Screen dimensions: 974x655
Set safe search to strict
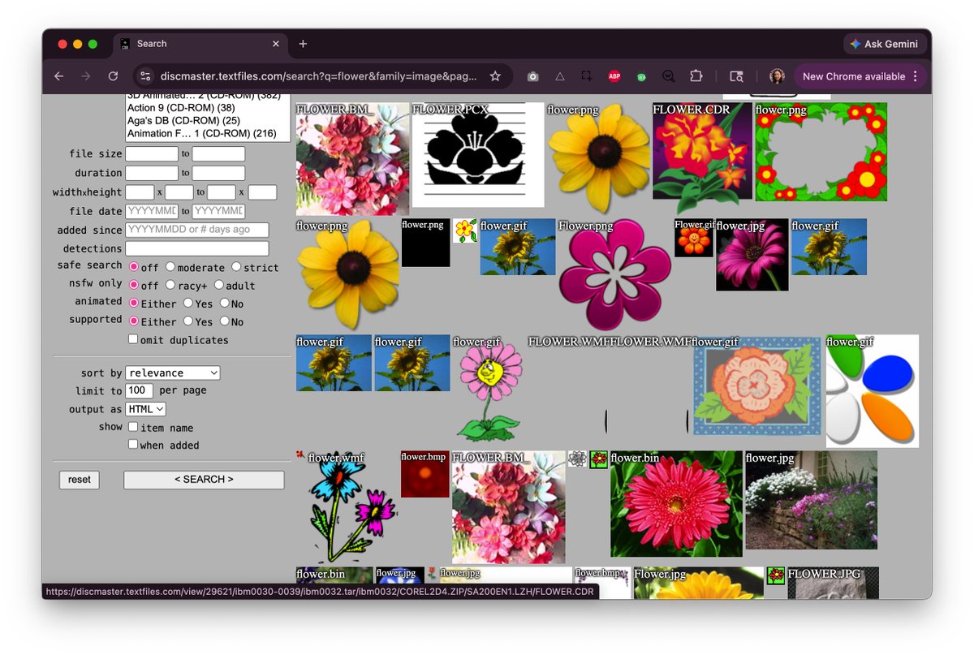point(236,267)
